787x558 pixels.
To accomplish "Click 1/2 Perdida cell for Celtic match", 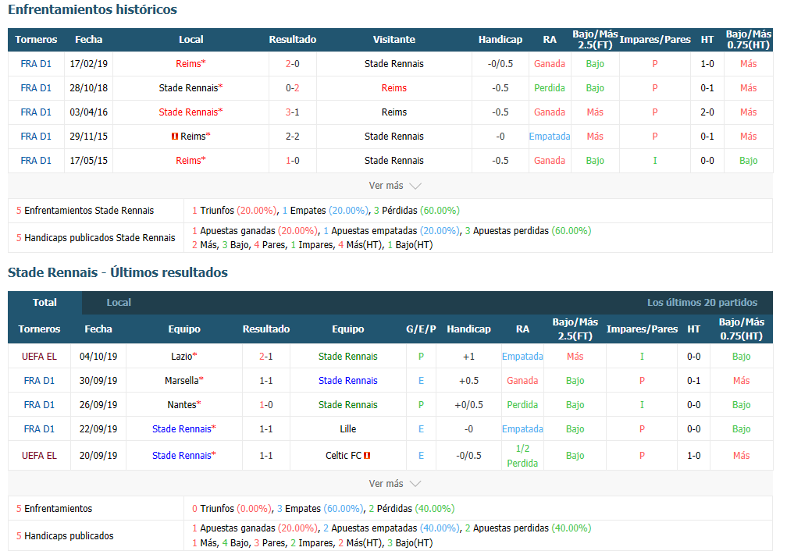I will [x=522, y=456].
